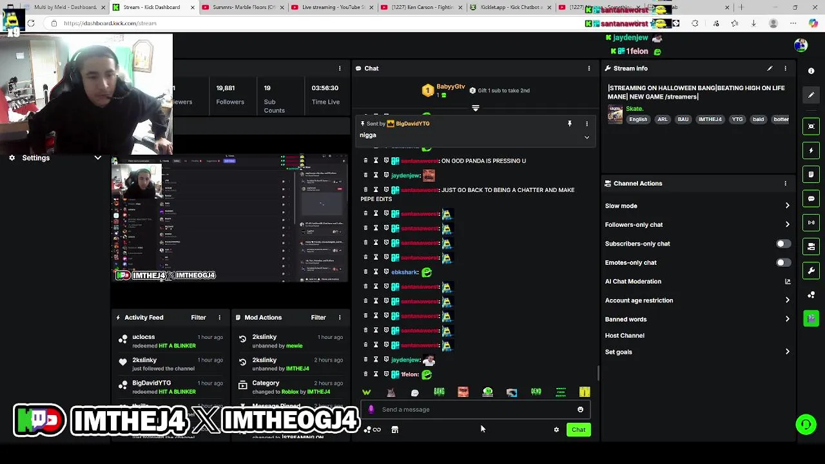The width and height of the screenshot is (825, 464).
Task: Expand Slow mode options
Action: (x=787, y=206)
